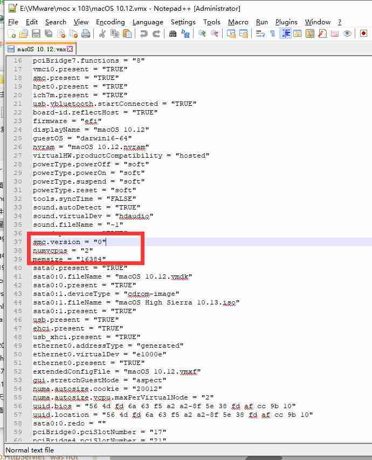Click the Paste clipboard icon

pyautogui.click(x=127, y=33)
